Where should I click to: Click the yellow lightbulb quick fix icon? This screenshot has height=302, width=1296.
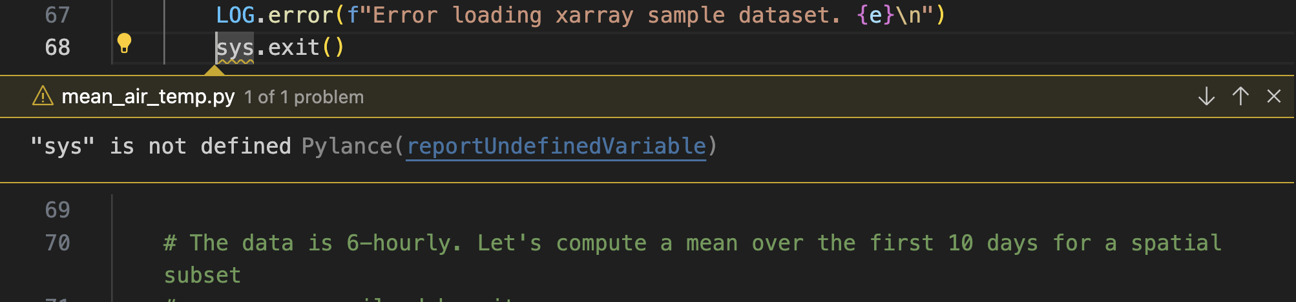[x=124, y=43]
